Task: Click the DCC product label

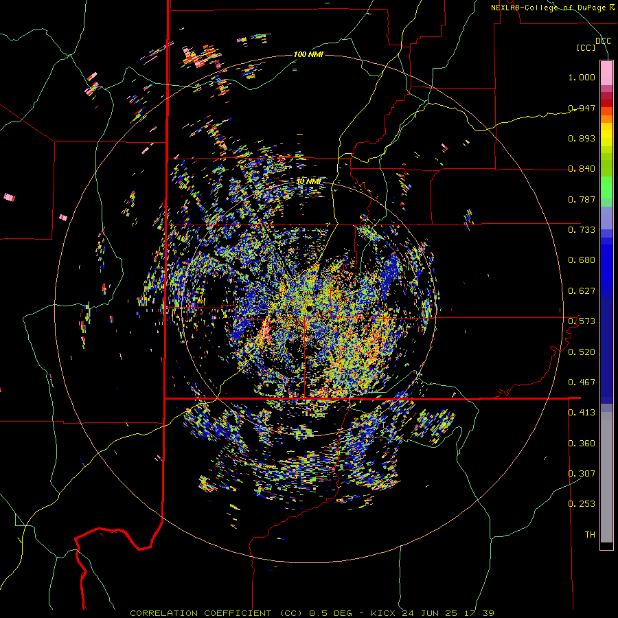Action: coord(603,41)
